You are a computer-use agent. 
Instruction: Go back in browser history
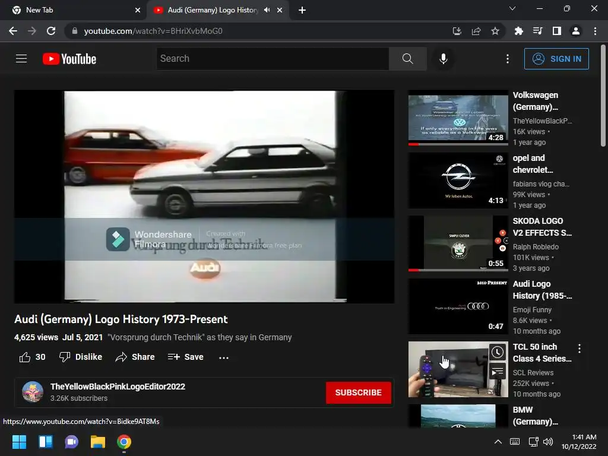tap(13, 31)
